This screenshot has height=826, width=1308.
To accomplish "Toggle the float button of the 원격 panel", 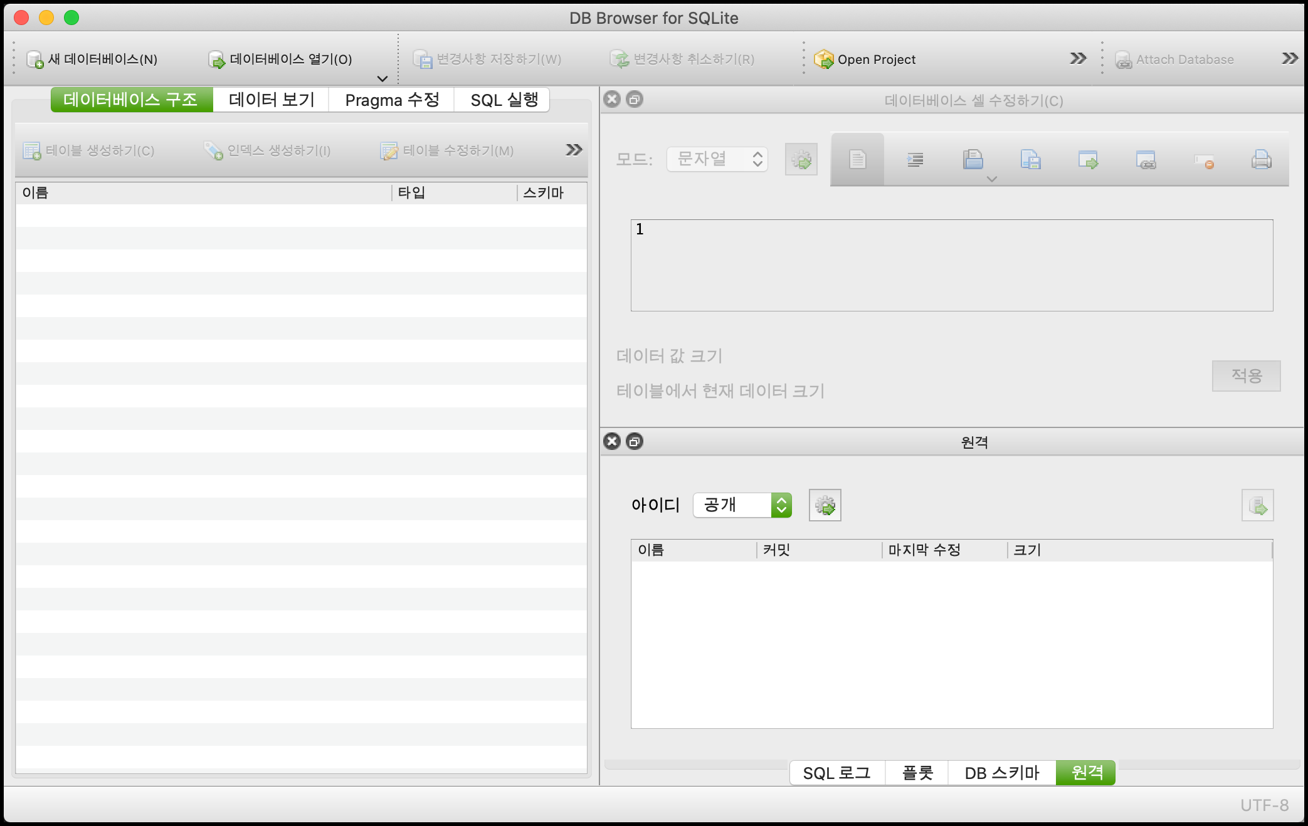I will [635, 442].
